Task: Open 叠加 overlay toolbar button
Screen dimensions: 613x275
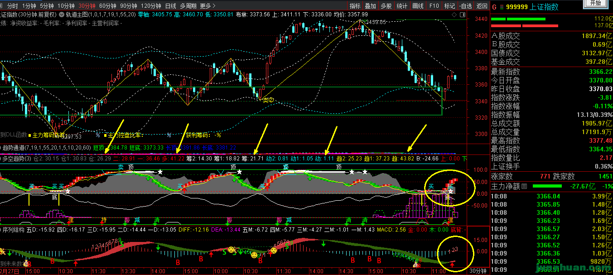Action: [370, 6]
